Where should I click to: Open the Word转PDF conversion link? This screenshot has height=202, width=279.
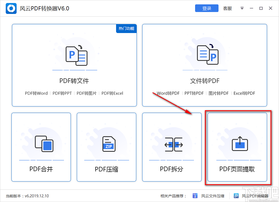[x=168, y=93]
